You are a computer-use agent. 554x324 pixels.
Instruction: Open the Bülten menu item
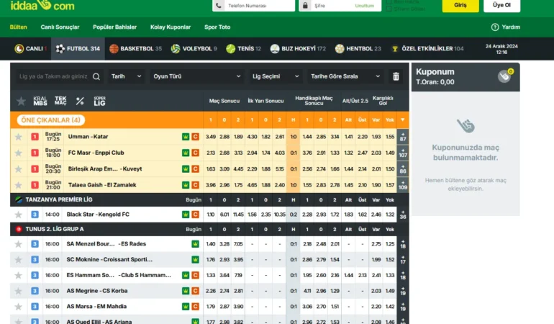(x=19, y=27)
